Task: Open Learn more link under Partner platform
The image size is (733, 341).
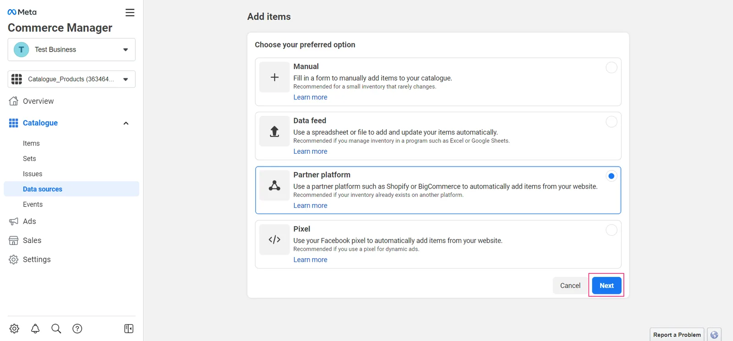Action: [310, 206]
